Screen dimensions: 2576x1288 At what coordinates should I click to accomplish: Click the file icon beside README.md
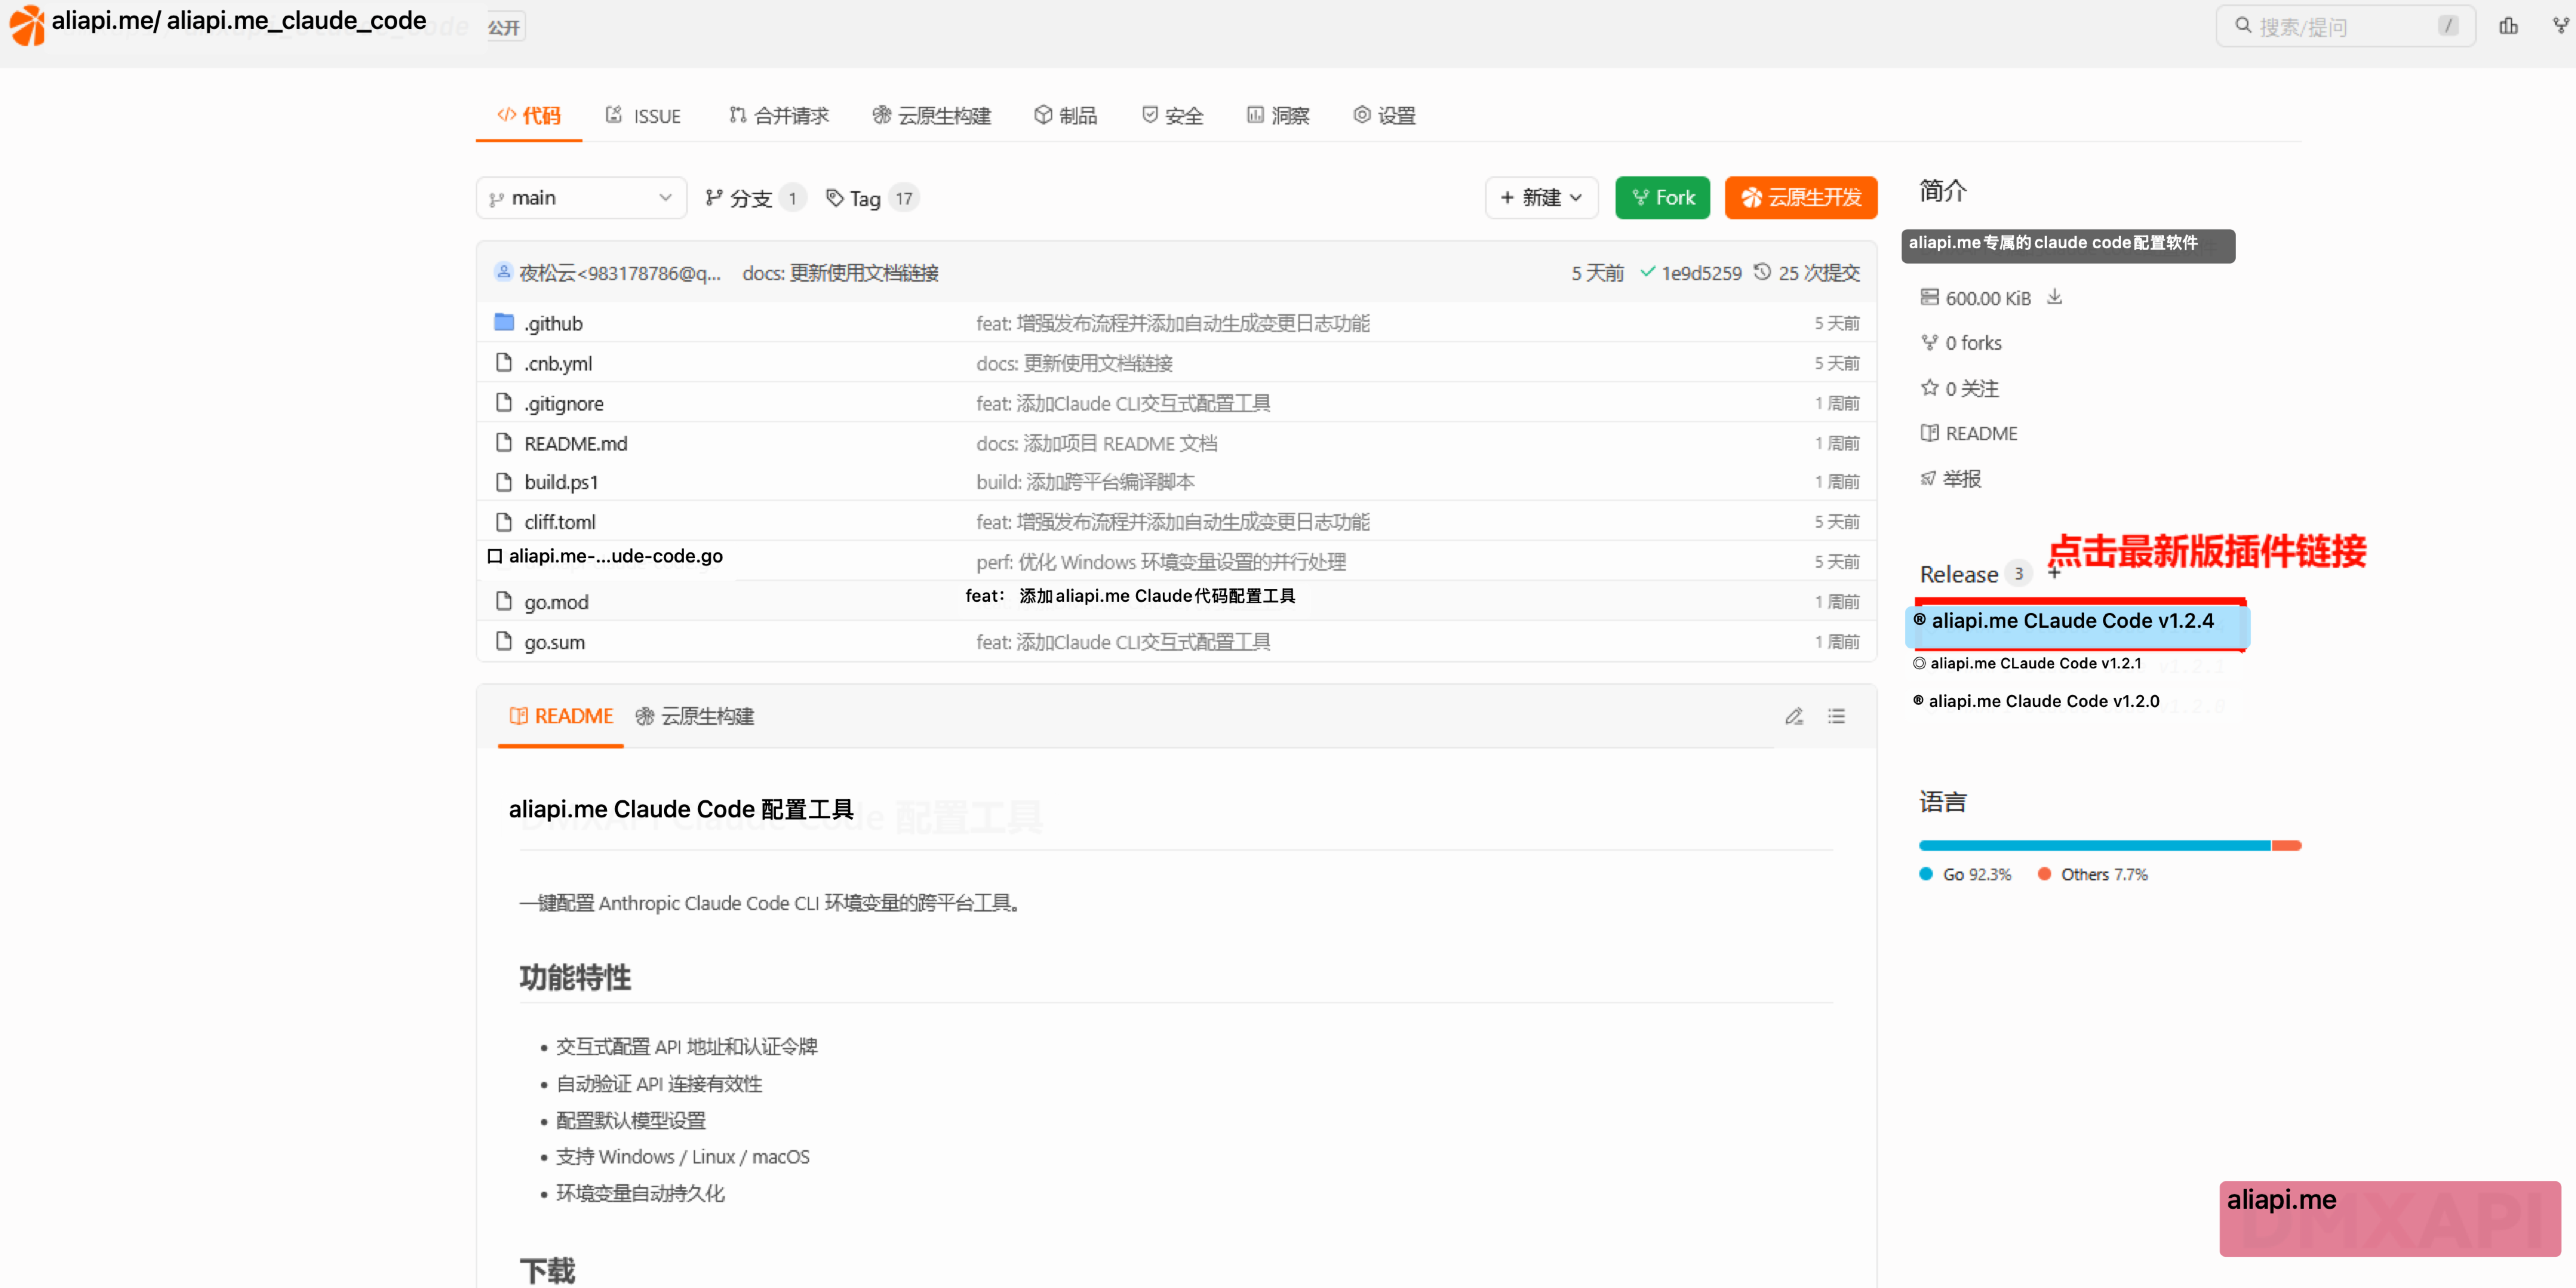pyautogui.click(x=504, y=442)
